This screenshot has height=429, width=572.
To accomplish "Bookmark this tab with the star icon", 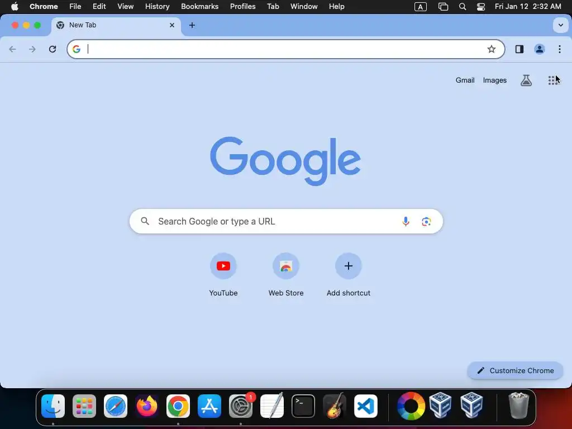I will pos(492,49).
